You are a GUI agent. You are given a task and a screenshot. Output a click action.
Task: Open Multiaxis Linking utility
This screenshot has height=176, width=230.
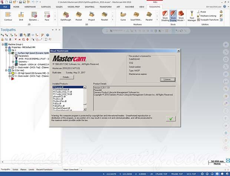pyautogui.click(x=207, y=16)
